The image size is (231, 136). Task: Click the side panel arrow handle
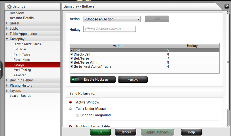1,69
